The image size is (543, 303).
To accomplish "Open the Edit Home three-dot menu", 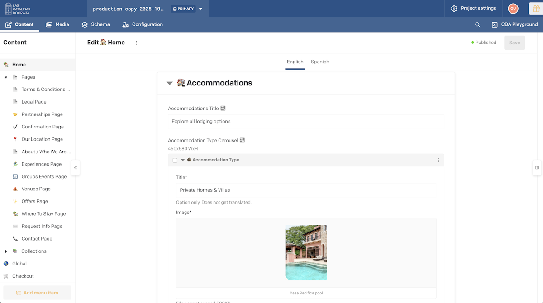I will (x=137, y=43).
